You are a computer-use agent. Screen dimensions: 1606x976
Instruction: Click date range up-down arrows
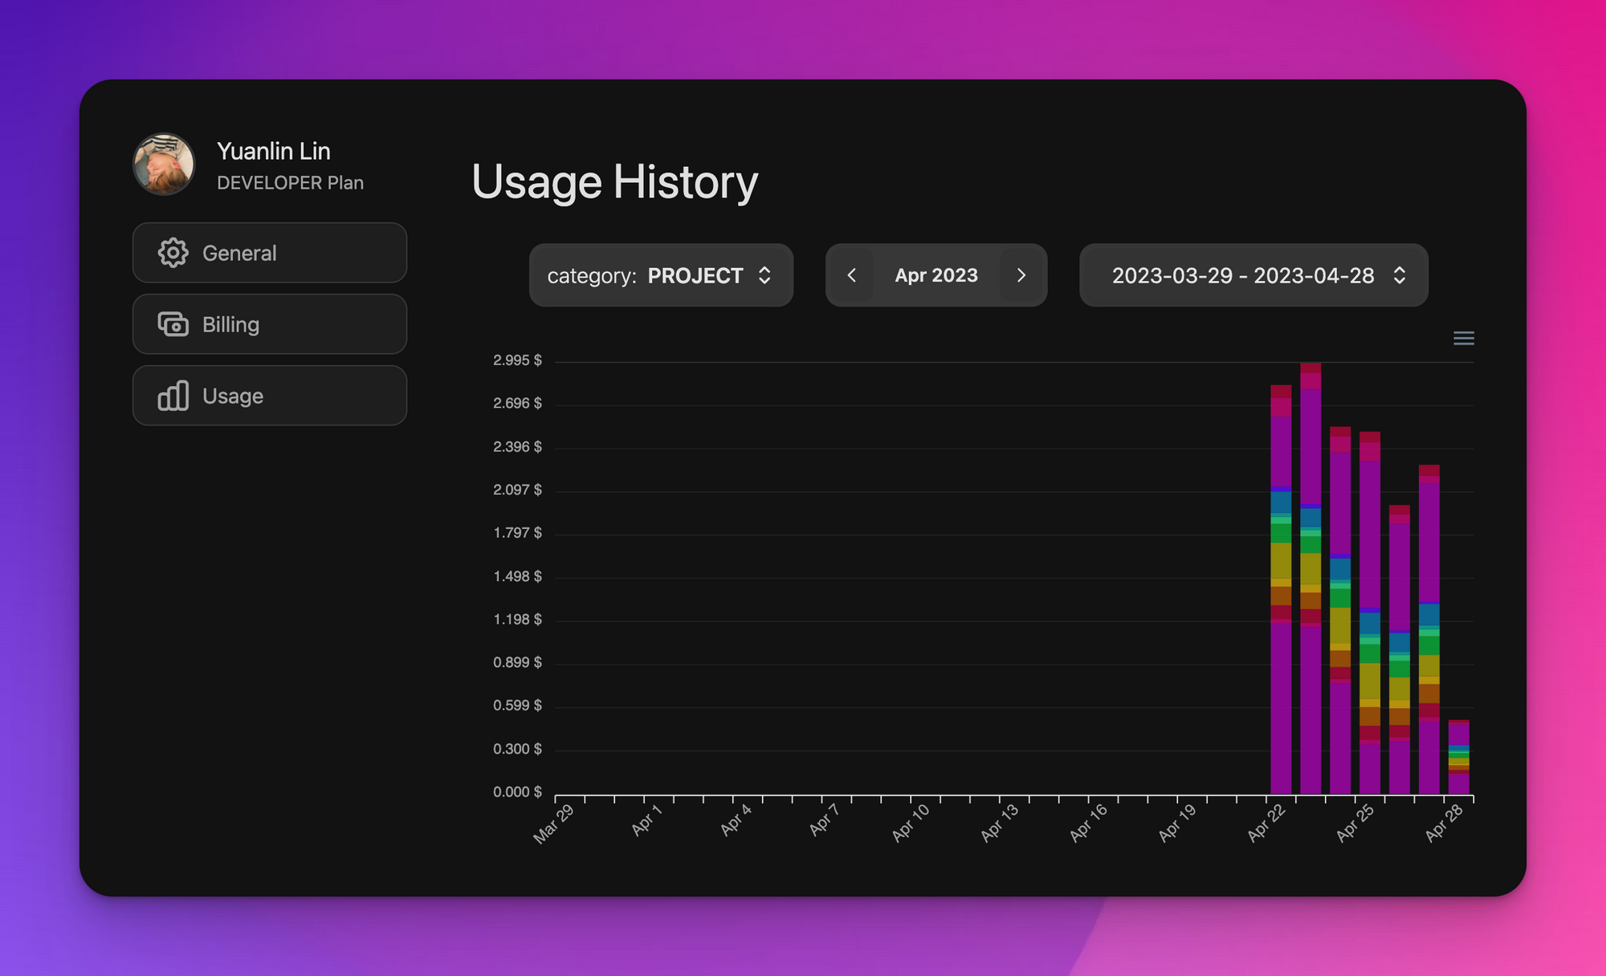coord(1400,275)
